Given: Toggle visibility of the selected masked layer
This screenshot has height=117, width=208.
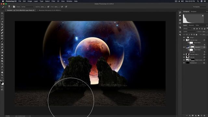Looking at the screenshot, I should [x=184, y=47].
